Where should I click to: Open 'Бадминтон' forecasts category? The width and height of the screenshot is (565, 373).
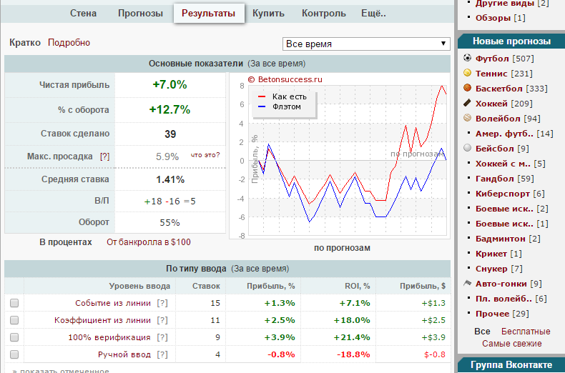[500, 239]
